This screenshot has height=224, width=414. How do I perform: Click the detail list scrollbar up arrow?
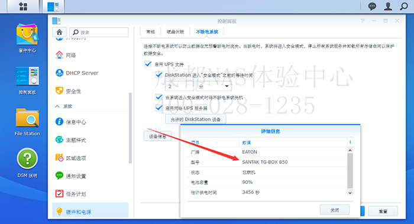click(x=350, y=150)
